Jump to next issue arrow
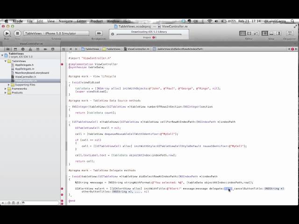This screenshot has height=224, width=299. click(296, 49)
